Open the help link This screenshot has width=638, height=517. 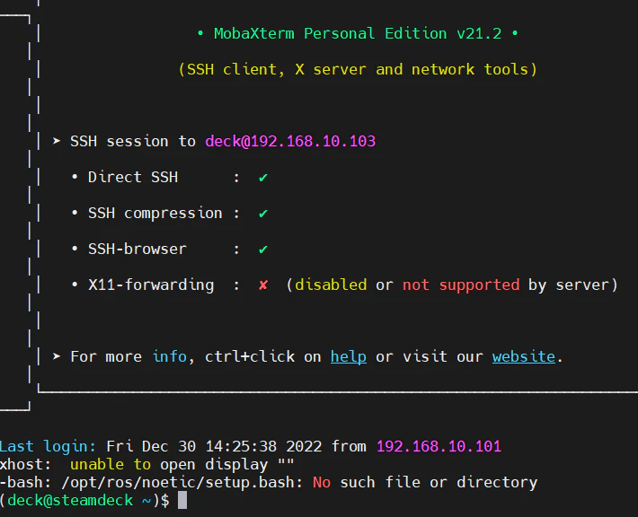coord(349,356)
